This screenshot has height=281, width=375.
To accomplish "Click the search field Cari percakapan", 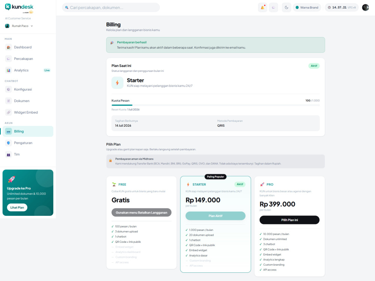I will (x=111, y=7).
